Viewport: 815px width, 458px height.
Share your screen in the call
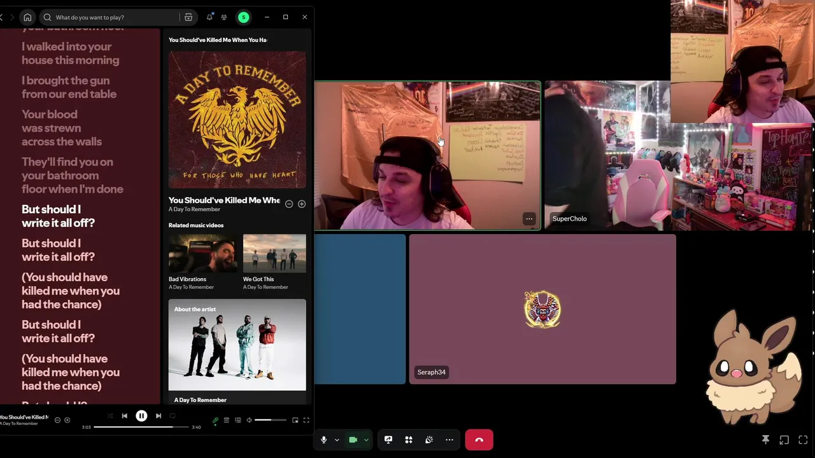click(x=388, y=440)
